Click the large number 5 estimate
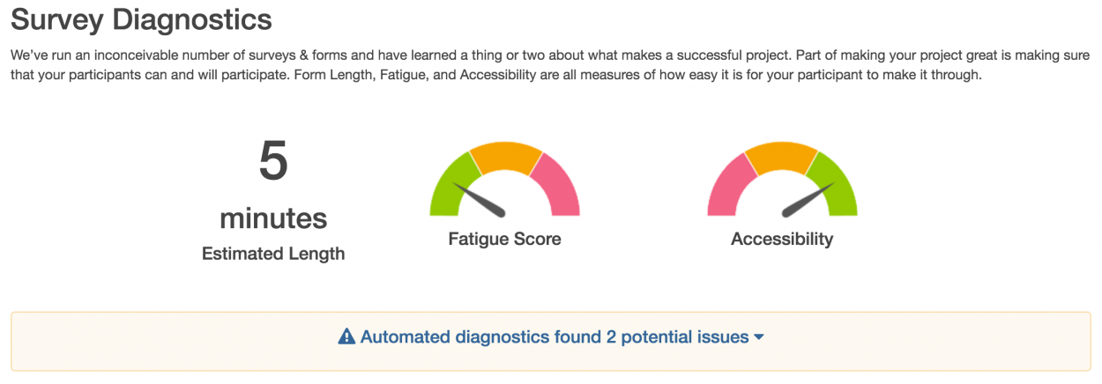This screenshot has height=384, width=1102. 273,161
